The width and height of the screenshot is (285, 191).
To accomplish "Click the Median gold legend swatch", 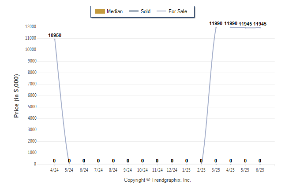I will pos(100,11).
